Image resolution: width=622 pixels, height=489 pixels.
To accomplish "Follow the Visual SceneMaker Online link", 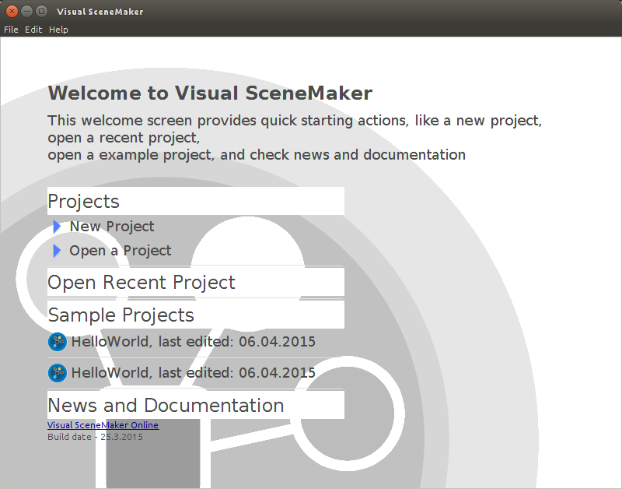I will [103, 425].
